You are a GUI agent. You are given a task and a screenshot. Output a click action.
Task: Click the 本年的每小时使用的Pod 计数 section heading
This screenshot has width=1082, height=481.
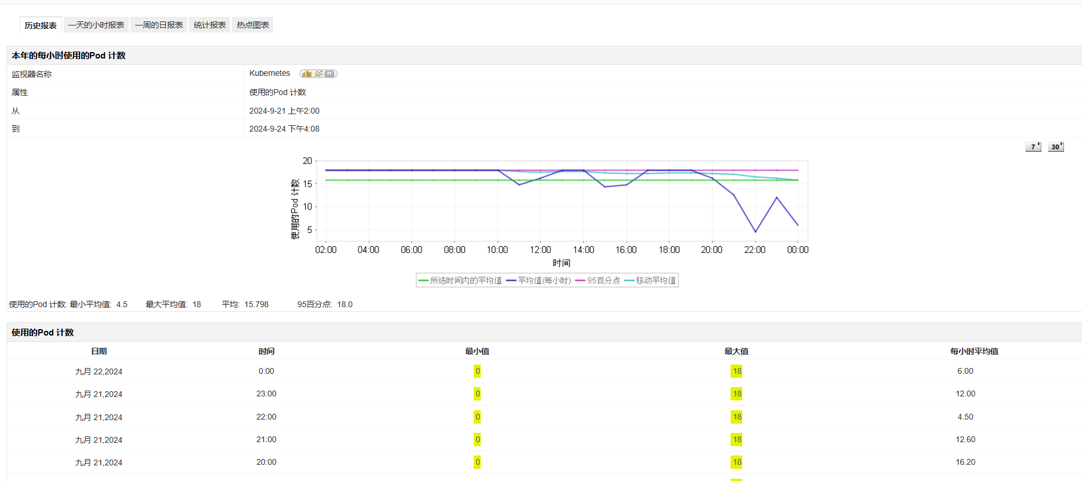point(68,56)
